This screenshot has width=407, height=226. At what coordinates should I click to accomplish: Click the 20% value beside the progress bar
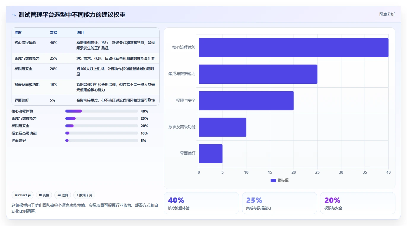click(144, 126)
